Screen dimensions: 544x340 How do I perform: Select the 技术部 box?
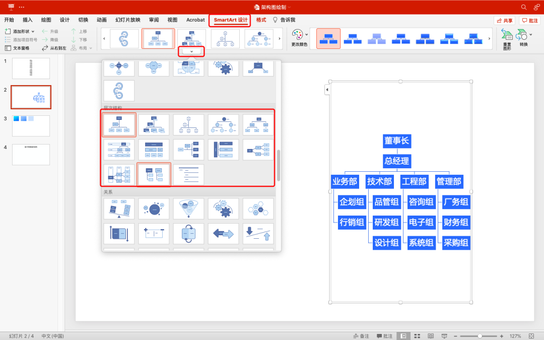[380, 181]
